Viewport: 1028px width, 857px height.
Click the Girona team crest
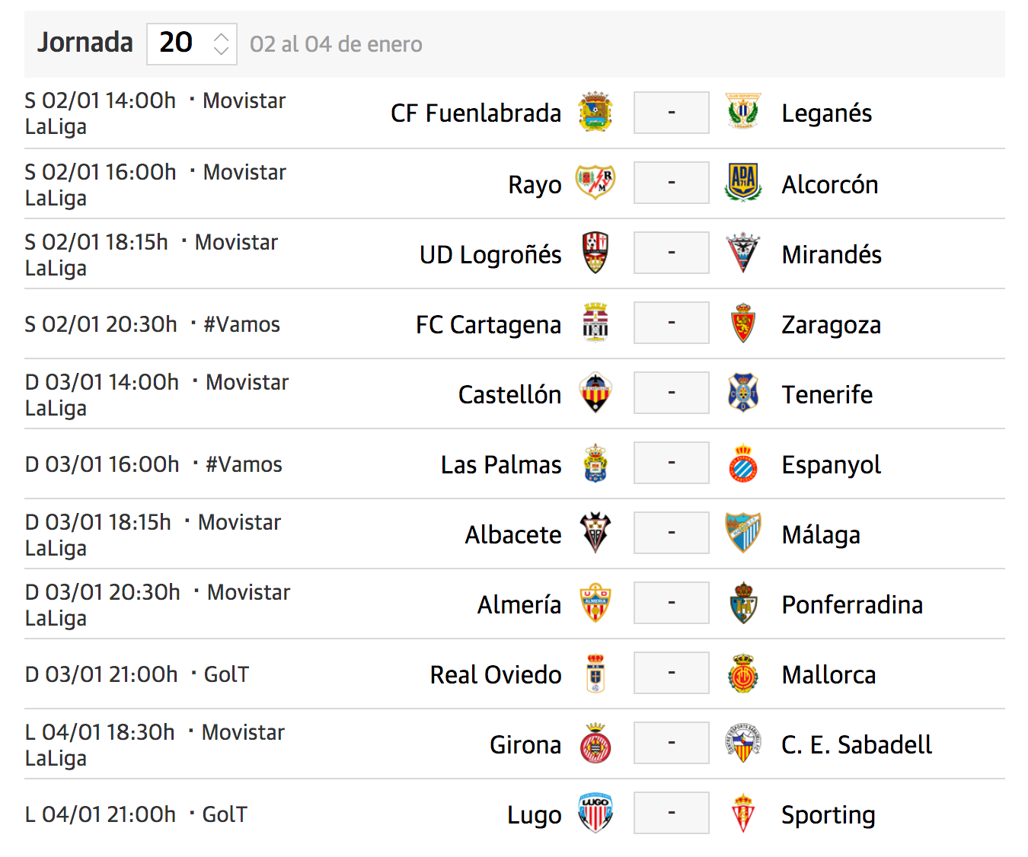tap(595, 743)
